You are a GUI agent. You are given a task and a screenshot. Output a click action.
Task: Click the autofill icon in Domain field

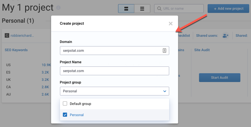pyautogui.click(x=164, y=51)
